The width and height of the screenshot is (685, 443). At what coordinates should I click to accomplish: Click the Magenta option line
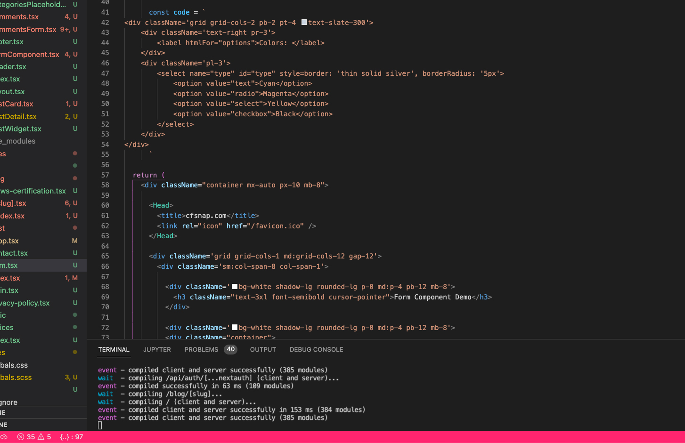[251, 93]
